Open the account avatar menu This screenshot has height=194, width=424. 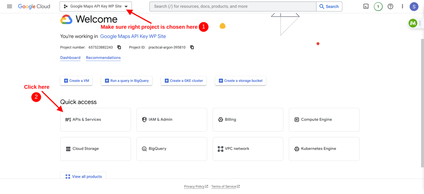414,6
